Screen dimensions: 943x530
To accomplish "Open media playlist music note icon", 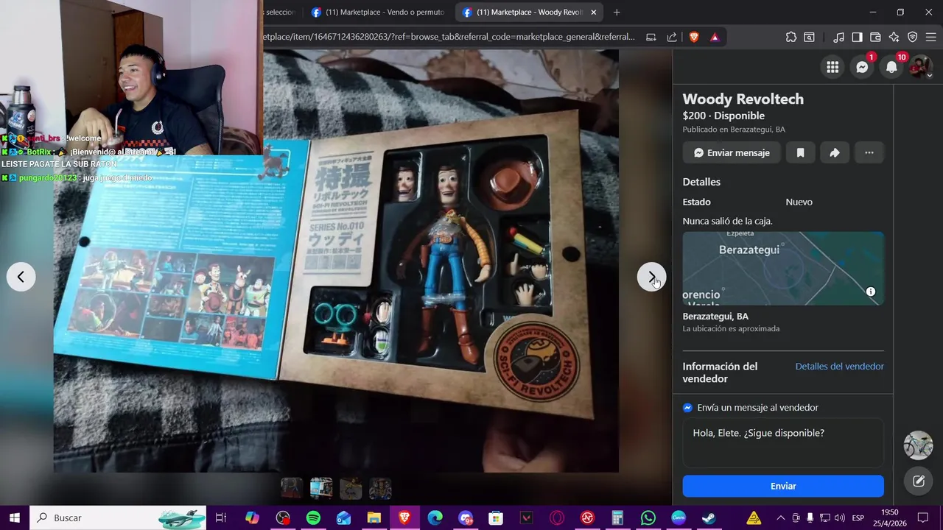I will tap(838, 37).
